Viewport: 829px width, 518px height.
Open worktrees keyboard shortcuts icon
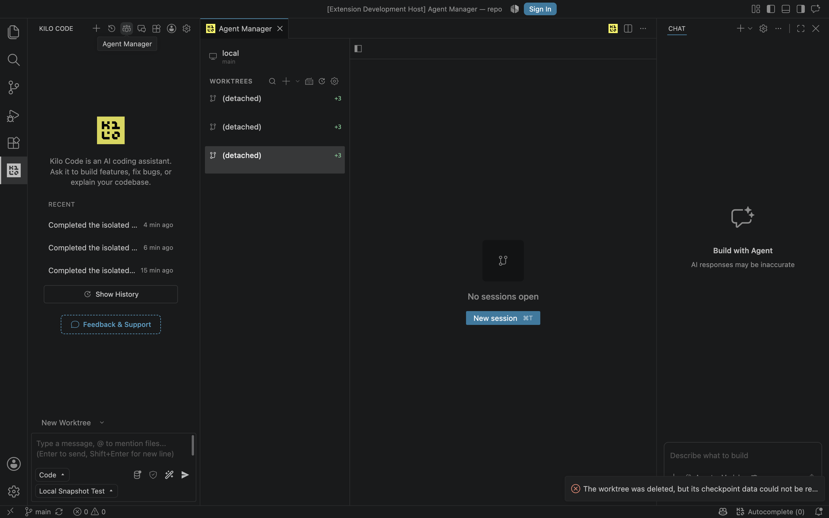coord(309,81)
